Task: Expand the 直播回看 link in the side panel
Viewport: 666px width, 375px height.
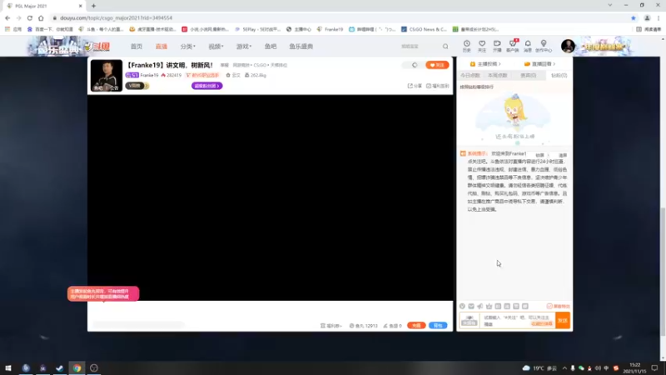Action: [539, 64]
